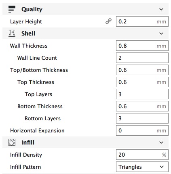
Task: Click the link icon beside Layer Height
Action: (108, 21)
